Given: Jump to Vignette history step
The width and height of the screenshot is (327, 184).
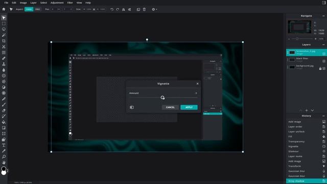Looking at the screenshot, I should [307, 147].
